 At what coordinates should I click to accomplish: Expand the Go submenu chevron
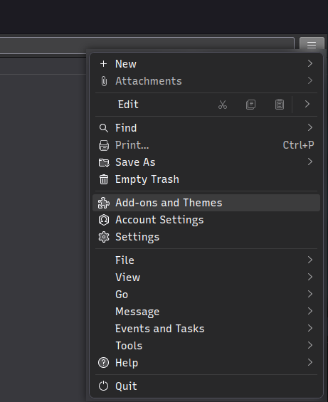click(x=310, y=294)
